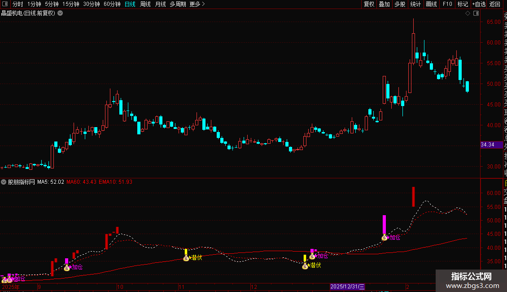Image resolution: width=507 pixels, height=292 pixels.
Task: Click the 2025年 label on time axis
Action: click(11, 287)
